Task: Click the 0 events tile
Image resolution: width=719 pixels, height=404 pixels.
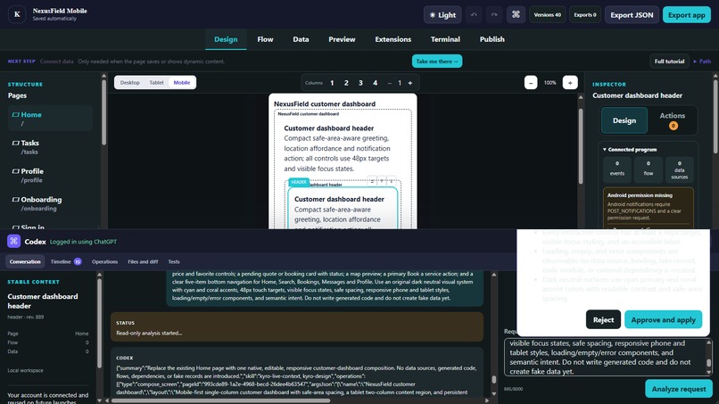Action: pyautogui.click(x=616, y=169)
